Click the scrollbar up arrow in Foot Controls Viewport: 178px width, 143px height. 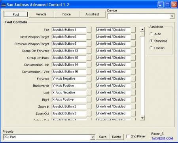click(142, 30)
